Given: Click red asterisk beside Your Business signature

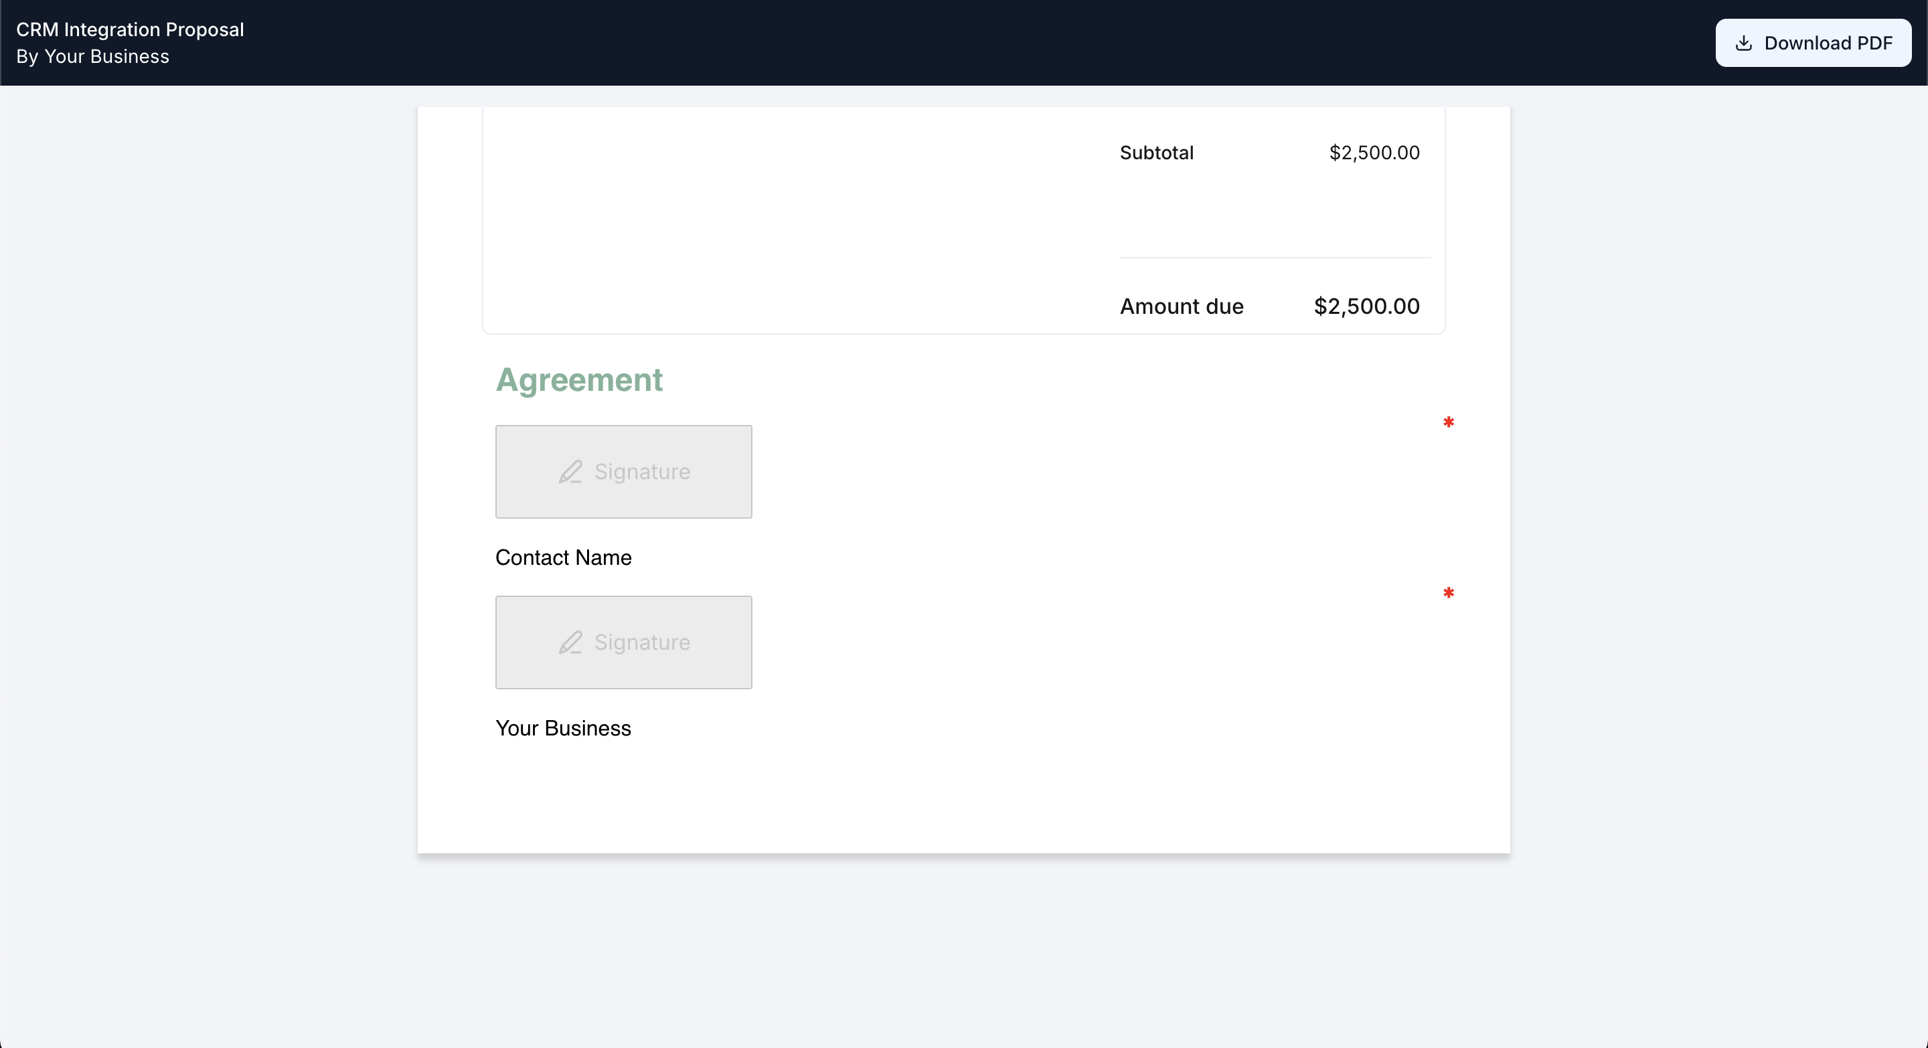Looking at the screenshot, I should (x=1448, y=593).
